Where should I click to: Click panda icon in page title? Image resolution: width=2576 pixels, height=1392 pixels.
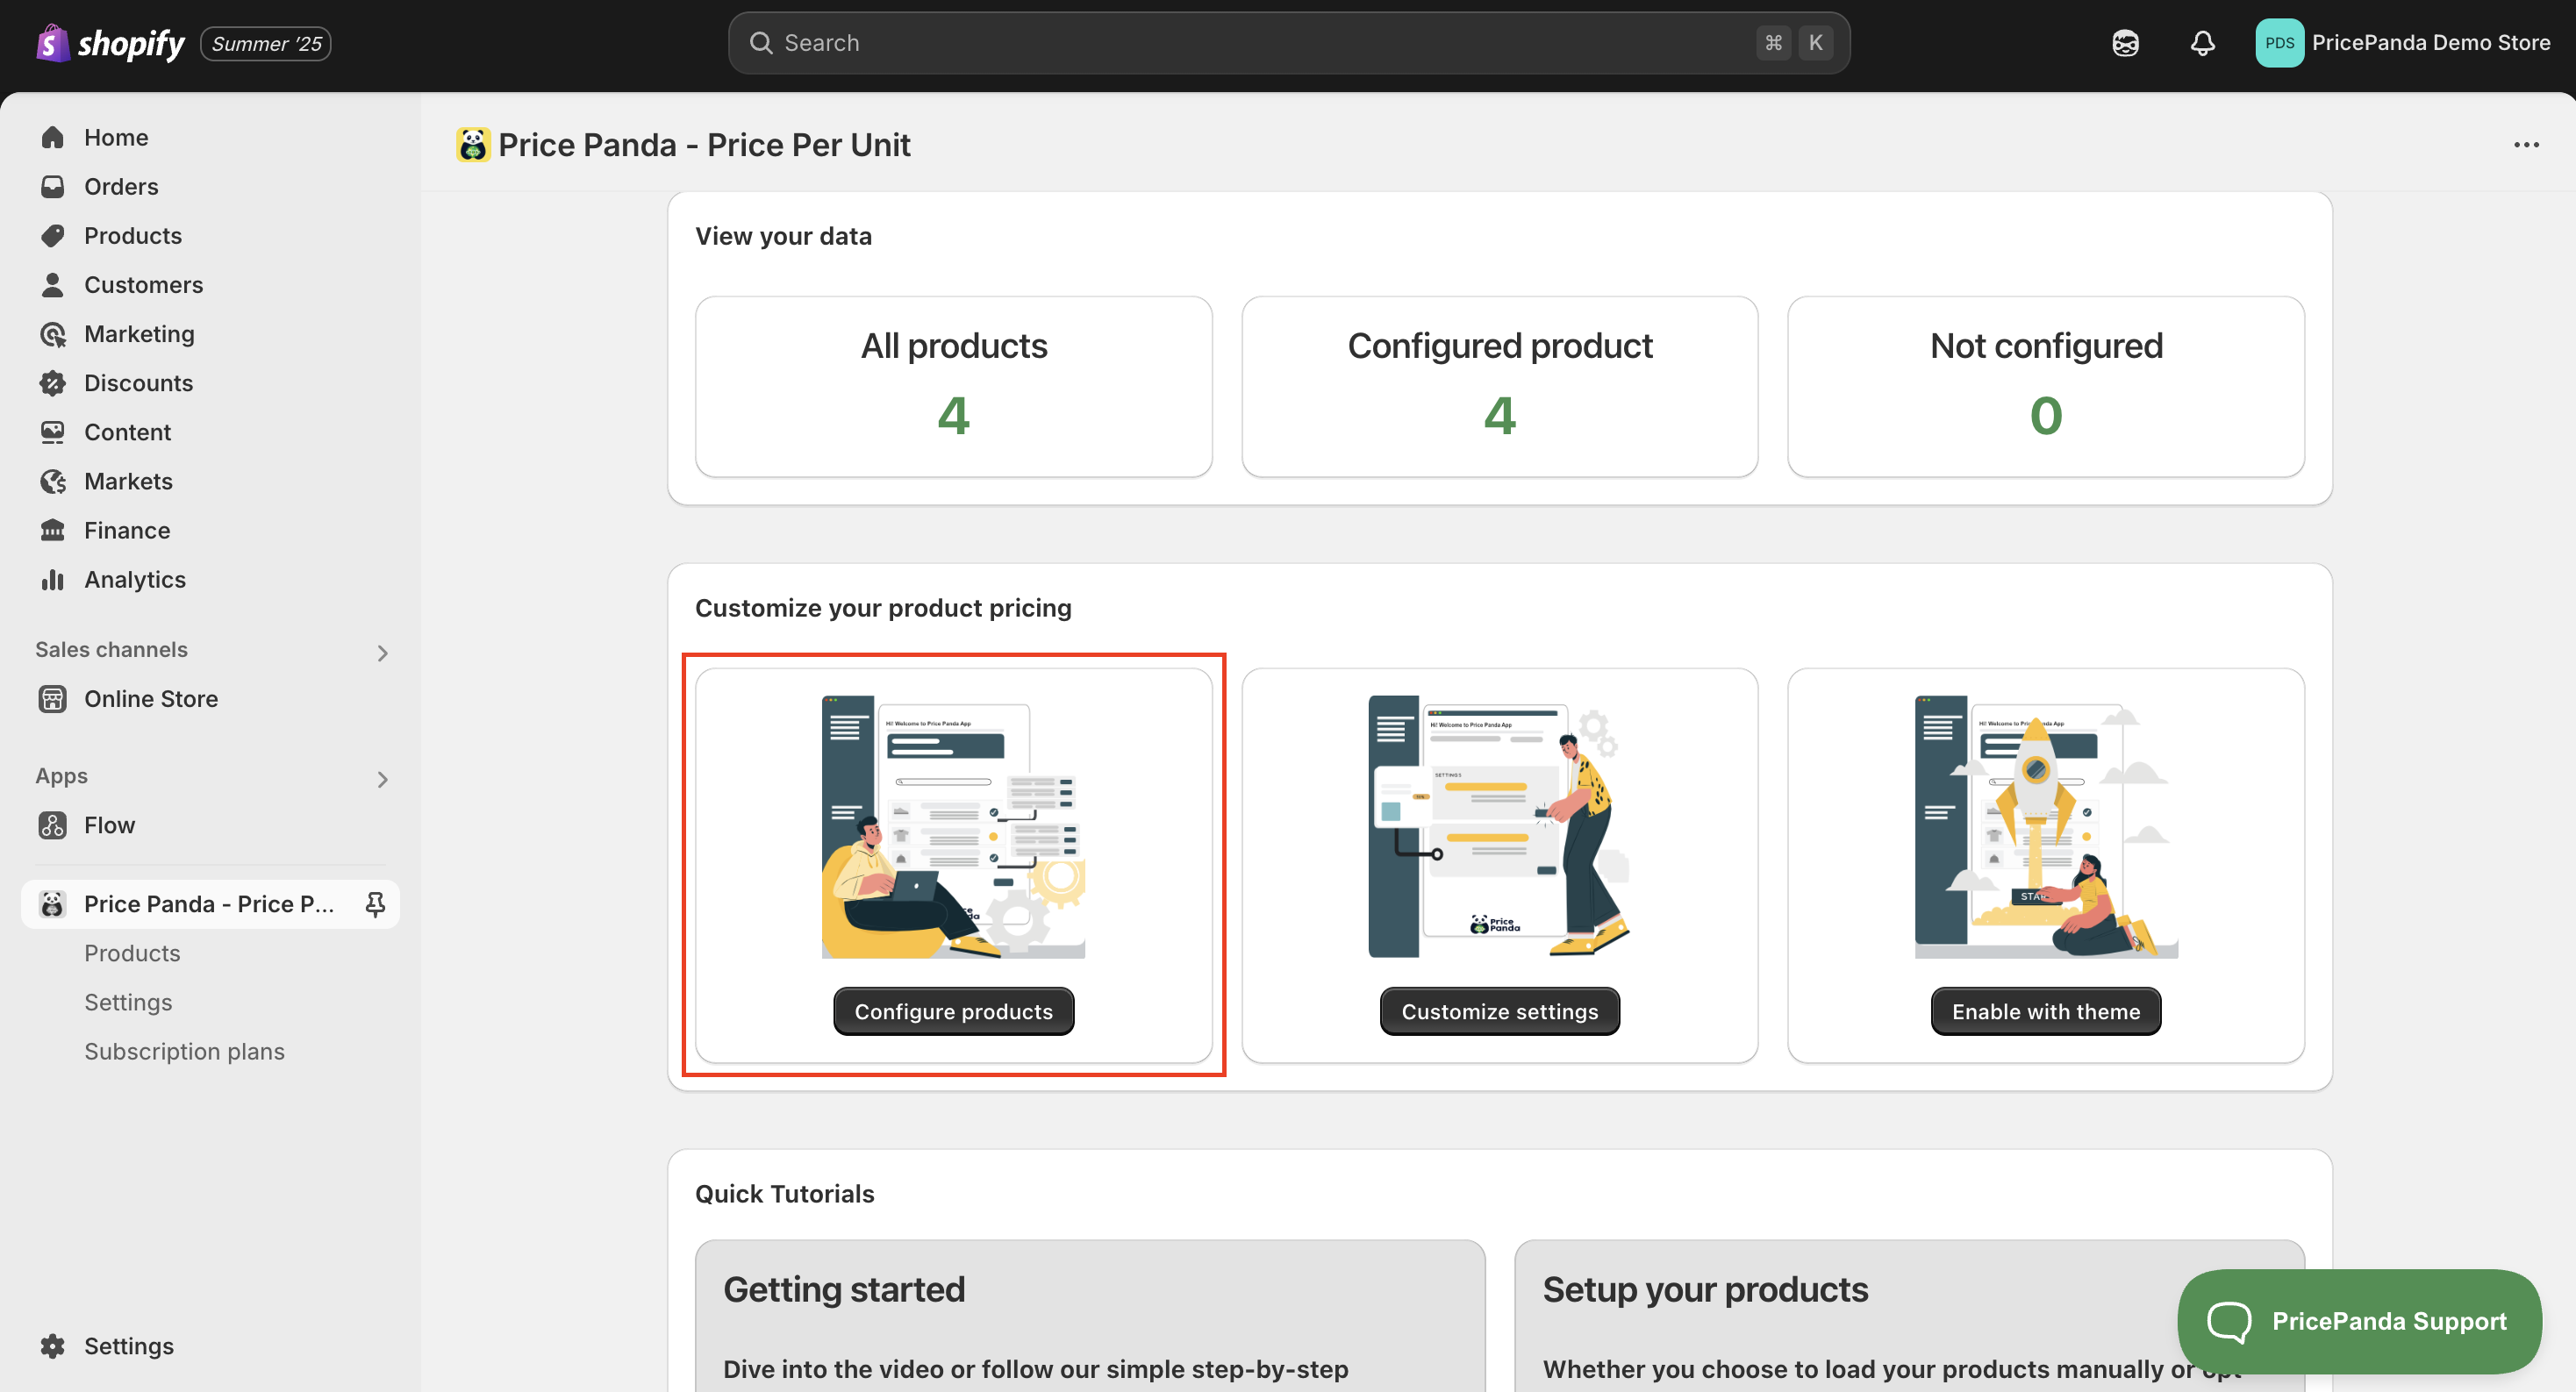tap(473, 145)
